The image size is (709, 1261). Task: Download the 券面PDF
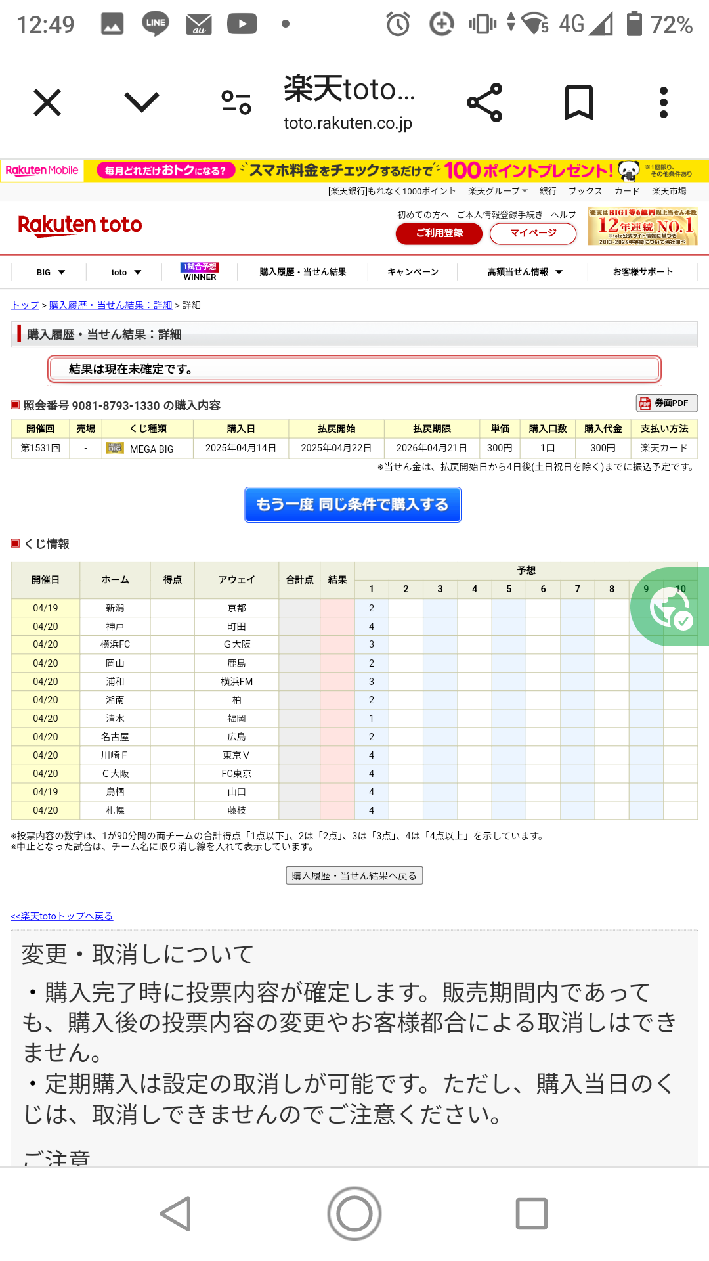[666, 403]
